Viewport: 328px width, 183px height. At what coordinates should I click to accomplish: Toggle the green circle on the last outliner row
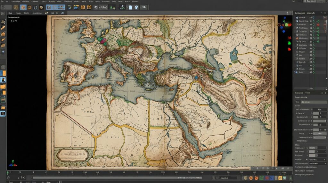point(314,72)
